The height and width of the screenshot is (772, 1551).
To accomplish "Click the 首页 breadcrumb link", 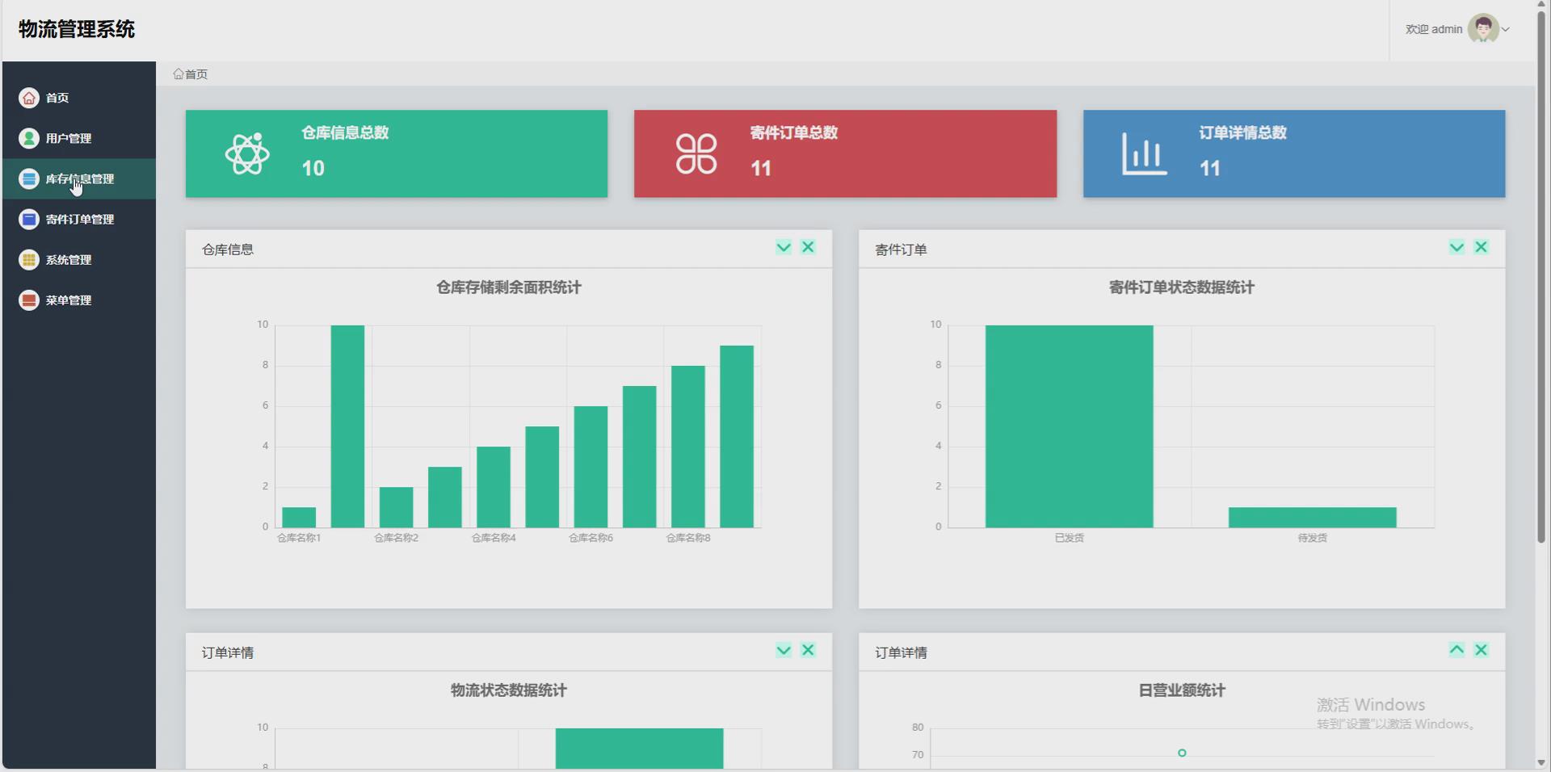I will tap(195, 73).
